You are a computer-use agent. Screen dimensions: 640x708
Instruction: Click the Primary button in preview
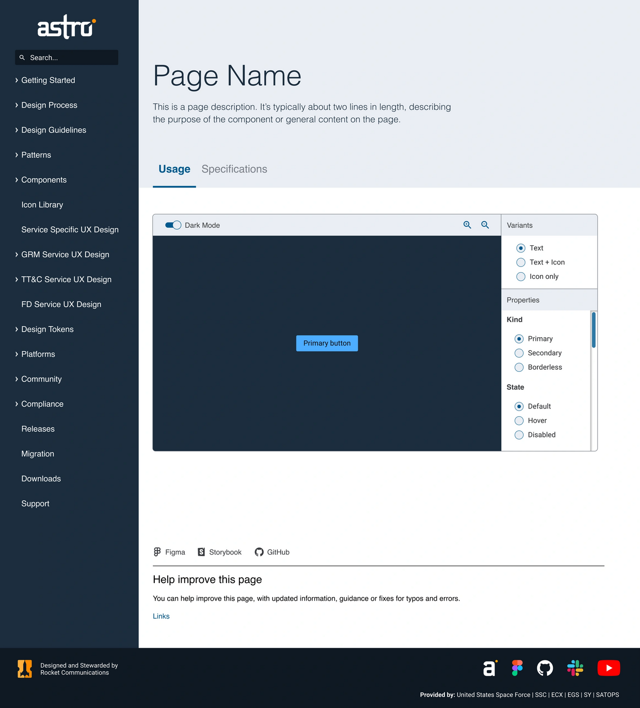coord(327,343)
